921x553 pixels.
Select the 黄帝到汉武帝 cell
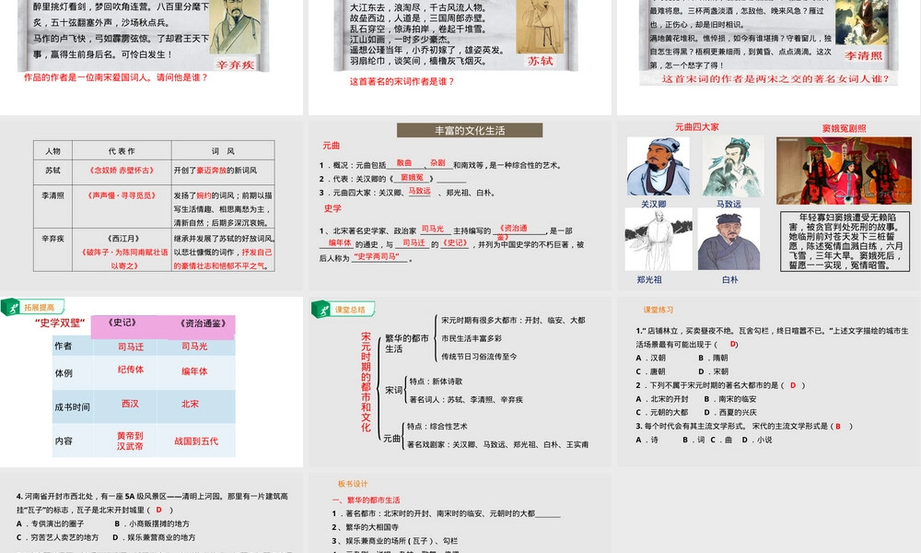pyautogui.click(x=130, y=441)
